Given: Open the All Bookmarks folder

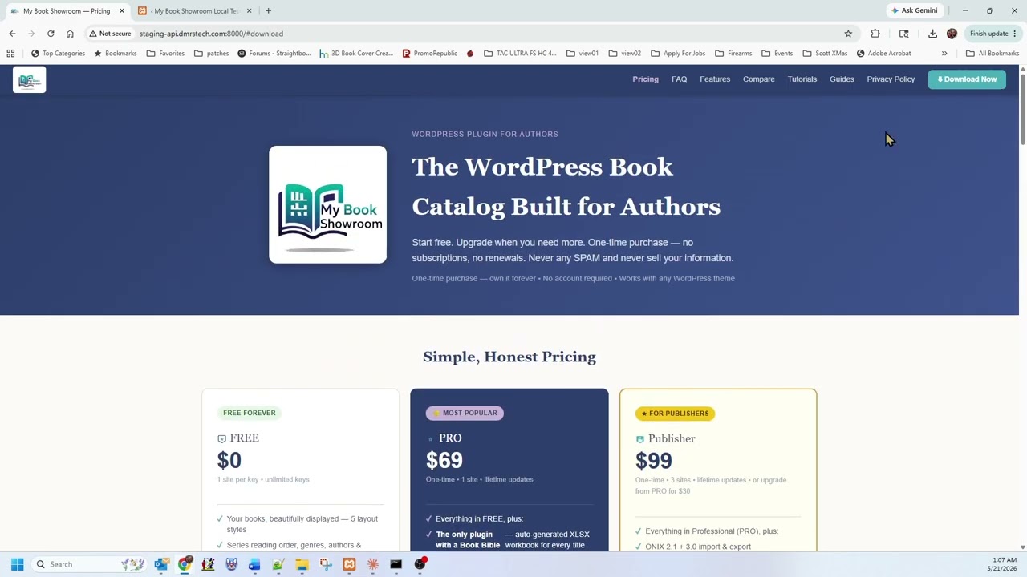Looking at the screenshot, I should click(992, 54).
